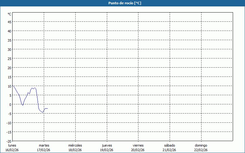Click the "miércoles" day label
Viewport: 245px width, 153px height.
click(x=75, y=145)
